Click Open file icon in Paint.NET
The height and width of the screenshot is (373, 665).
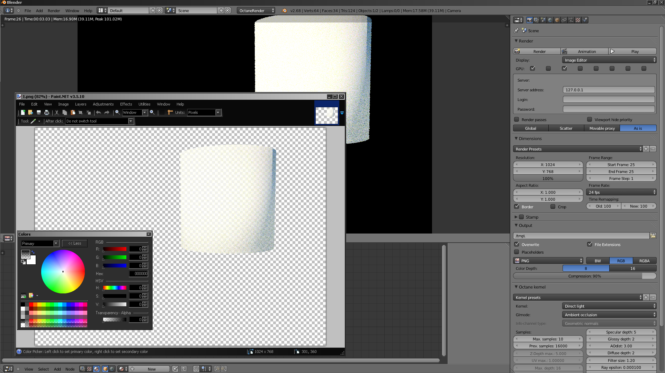click(30, 112)
